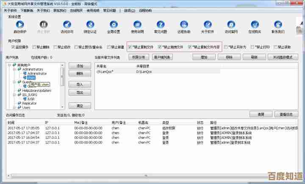This screenshot has height=184, width=305.
Task: Collapse the Administrators group in user tree
Action: pyautogui.click(x=14, y=69)
